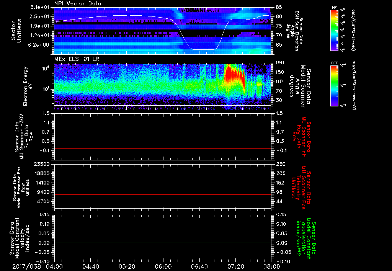392x271 pixels.
Task: Click the DEF color scale bar
Action: point(333,85)
